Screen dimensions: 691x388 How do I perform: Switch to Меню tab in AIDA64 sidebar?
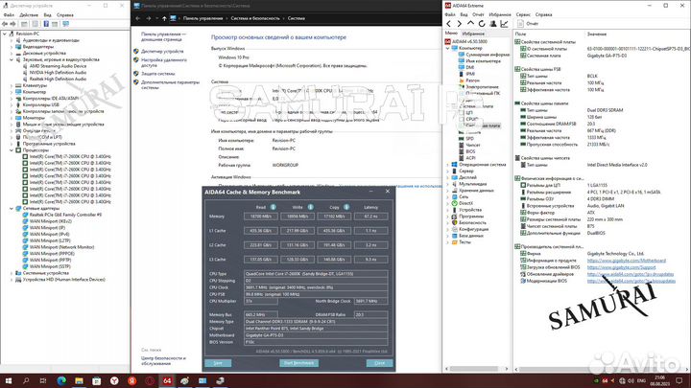(451, 34)
